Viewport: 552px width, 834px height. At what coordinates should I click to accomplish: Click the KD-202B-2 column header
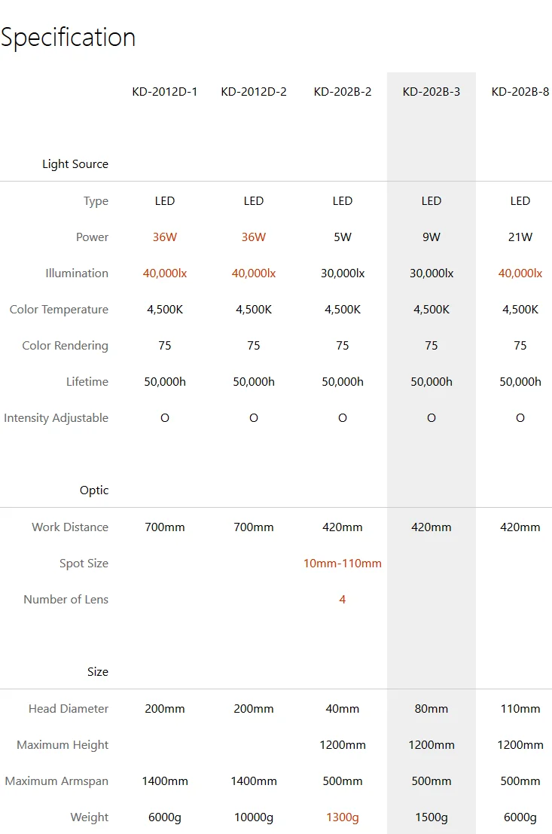[x=343, y=91]
